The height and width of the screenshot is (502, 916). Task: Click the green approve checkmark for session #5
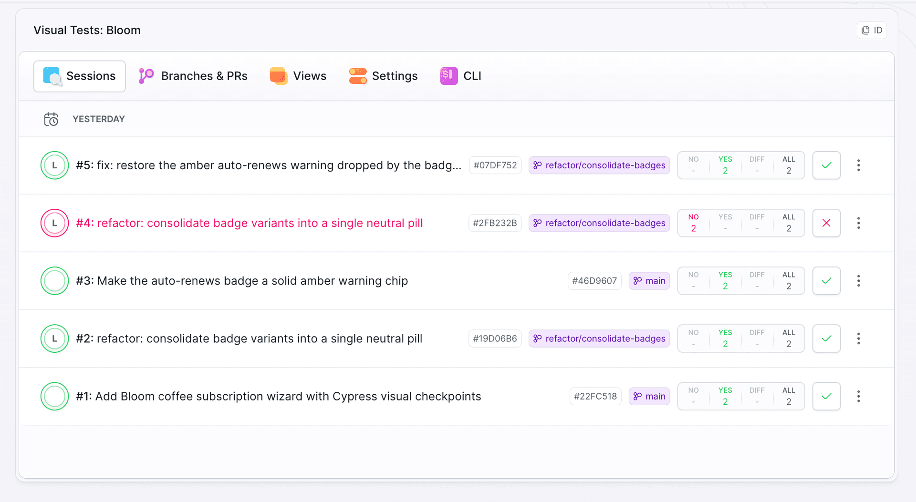(x=826, y=165)
